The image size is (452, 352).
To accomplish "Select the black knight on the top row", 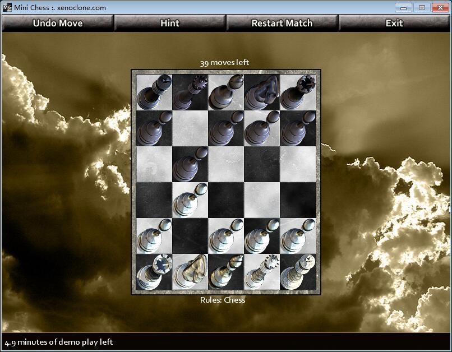I will pyautogui.click(x=262, y=92).
